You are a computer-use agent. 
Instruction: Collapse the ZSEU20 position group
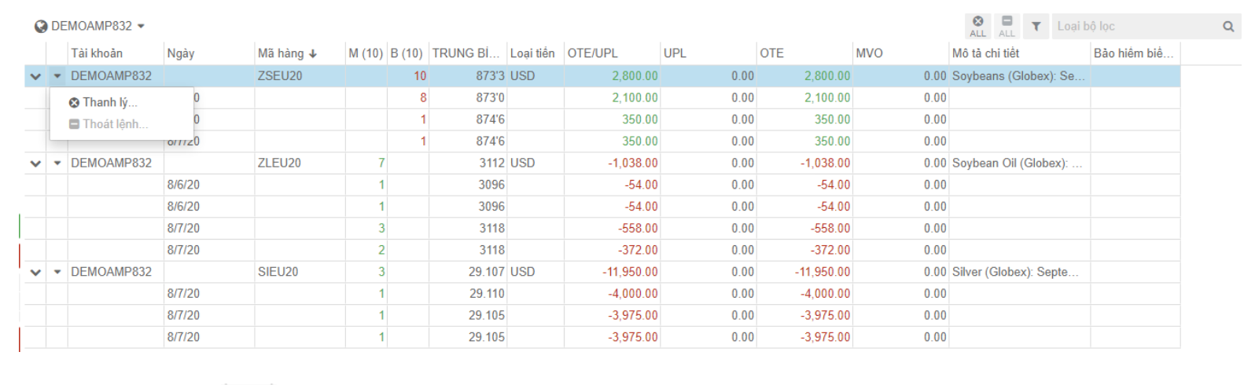point(35,76)
